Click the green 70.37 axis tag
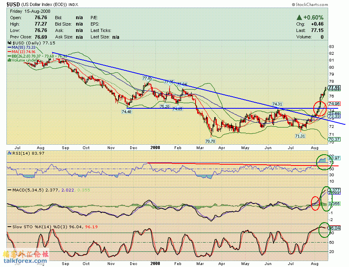This screenshot has width=349, height=267. tap(334, 139)
